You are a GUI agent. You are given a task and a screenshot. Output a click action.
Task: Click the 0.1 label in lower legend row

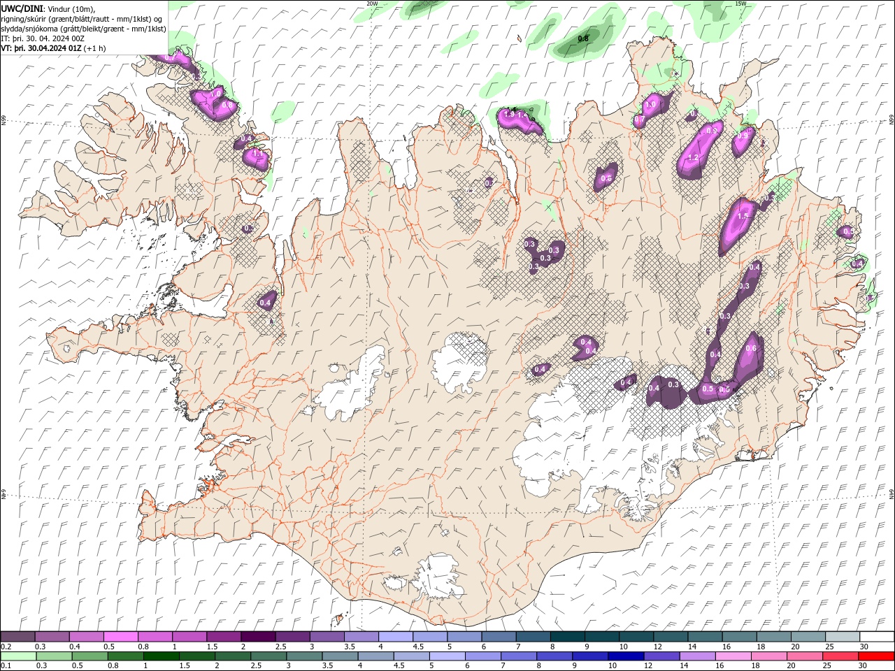pos(6,666)
